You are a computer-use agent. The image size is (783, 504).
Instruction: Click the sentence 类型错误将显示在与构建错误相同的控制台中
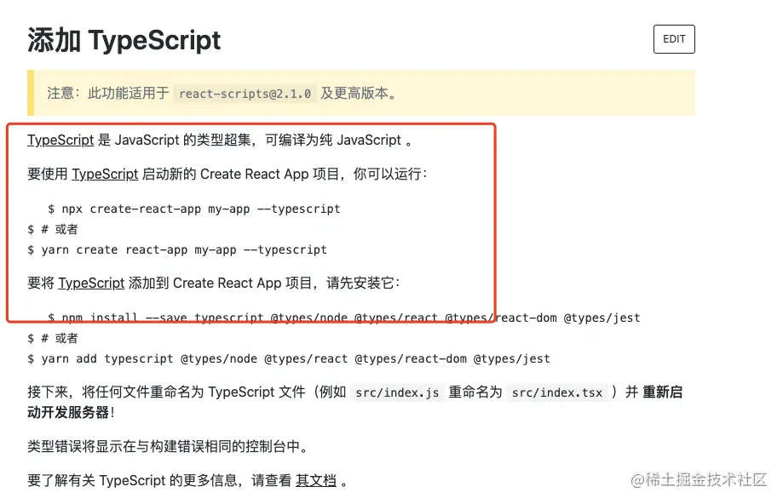[167, 446]
